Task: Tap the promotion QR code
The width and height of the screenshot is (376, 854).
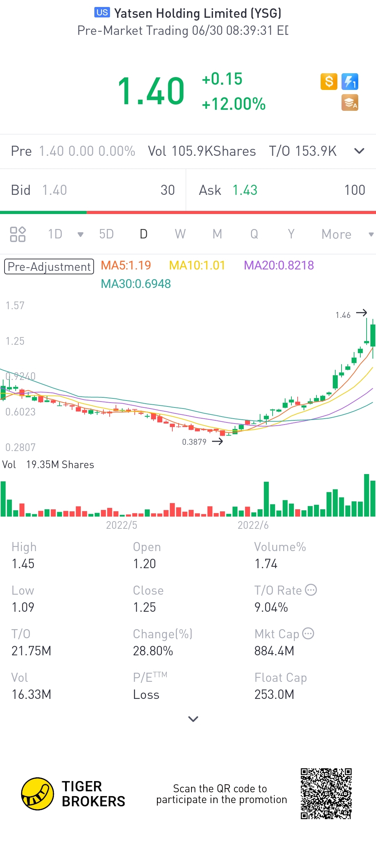Action: pyautogui.click(x=326, y=793)
